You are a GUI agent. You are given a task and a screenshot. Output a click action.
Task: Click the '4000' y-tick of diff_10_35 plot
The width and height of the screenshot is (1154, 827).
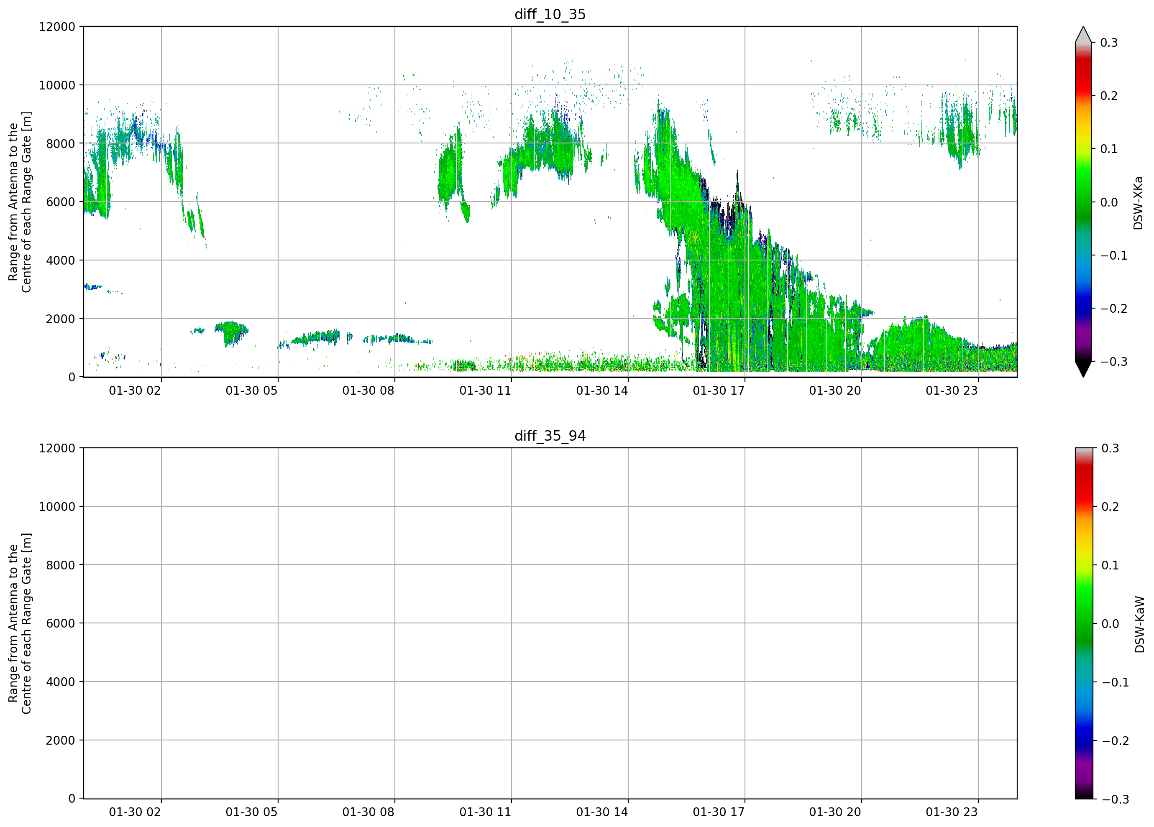pos(61,260)
